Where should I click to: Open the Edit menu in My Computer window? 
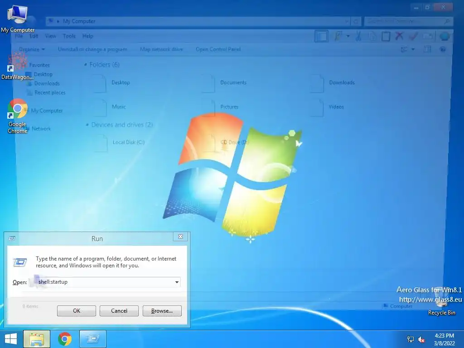[x=34, y=36]
